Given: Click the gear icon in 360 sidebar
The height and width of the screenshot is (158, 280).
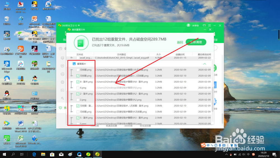Looking at the screenshot, I should tap(62, 82).
